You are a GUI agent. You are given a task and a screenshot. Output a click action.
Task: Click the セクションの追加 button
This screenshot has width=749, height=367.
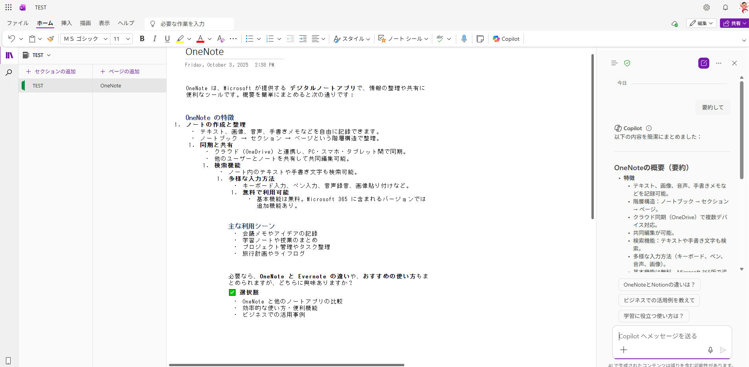tap(51, 71)
